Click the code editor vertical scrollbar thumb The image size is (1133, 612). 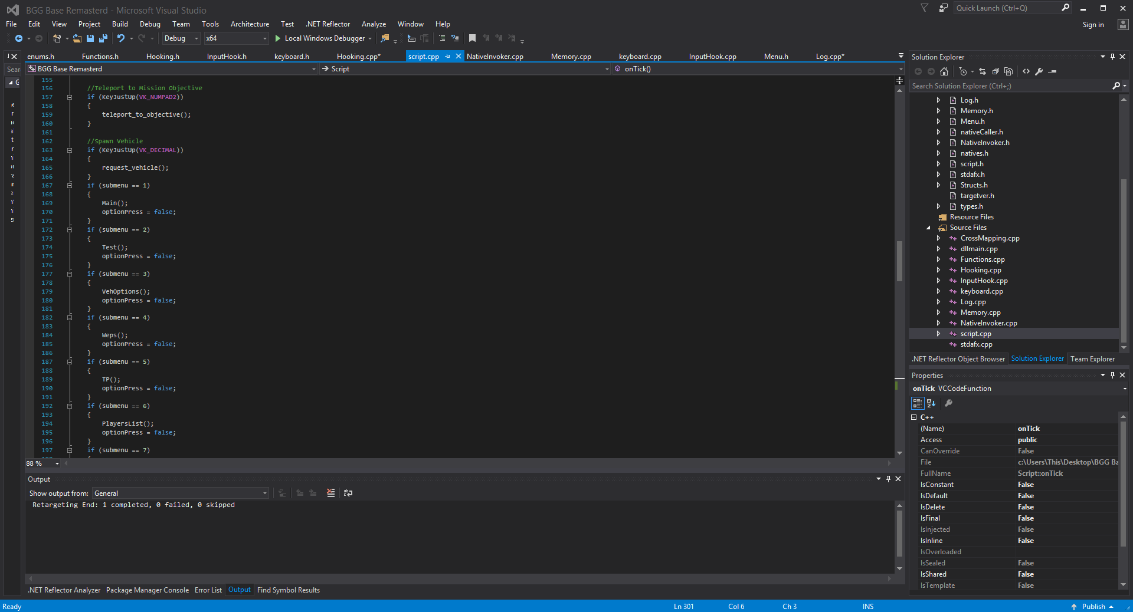pos(899,261)
